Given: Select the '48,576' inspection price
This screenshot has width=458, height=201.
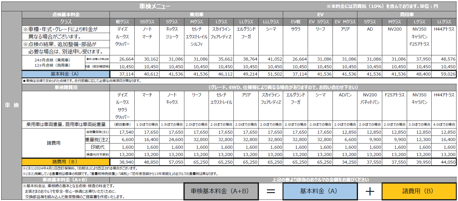Looking at the screenshot, I should (x=448, y=59).
